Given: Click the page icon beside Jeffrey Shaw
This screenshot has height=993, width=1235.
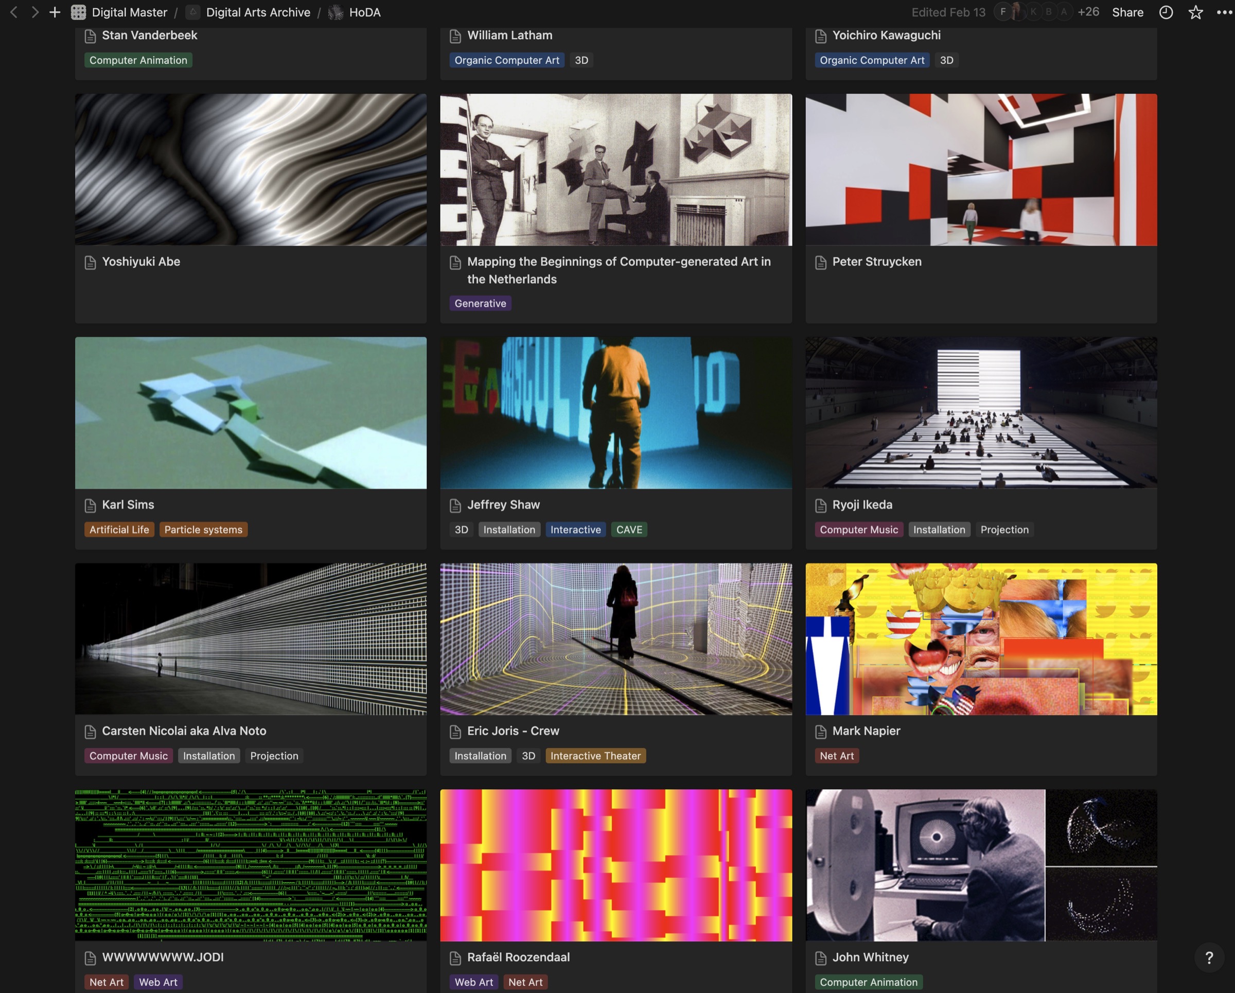Looking at the screenshot, I should (455, 506).
